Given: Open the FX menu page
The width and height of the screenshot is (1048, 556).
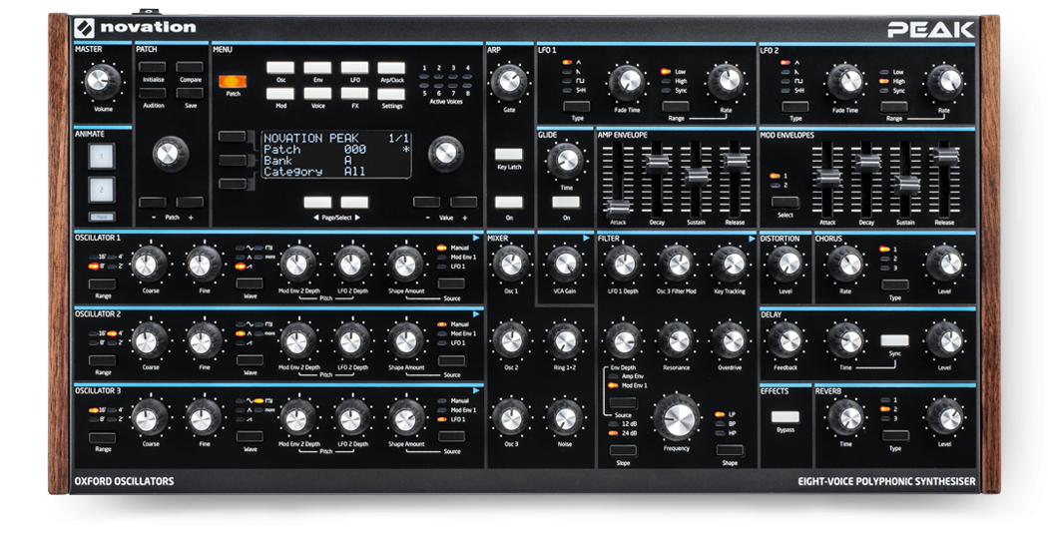Looking at the screenshot, I should [x=355, y=94].
